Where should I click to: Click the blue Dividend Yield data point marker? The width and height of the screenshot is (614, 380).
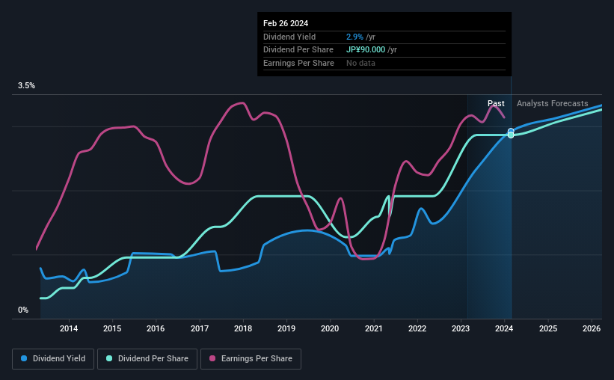(511, 131)
